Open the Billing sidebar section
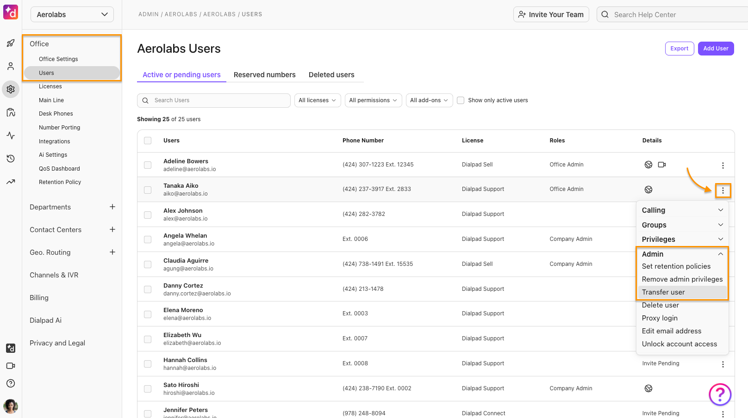The height and width of the screenshot is (418, 748). click(x=39, y=298)
